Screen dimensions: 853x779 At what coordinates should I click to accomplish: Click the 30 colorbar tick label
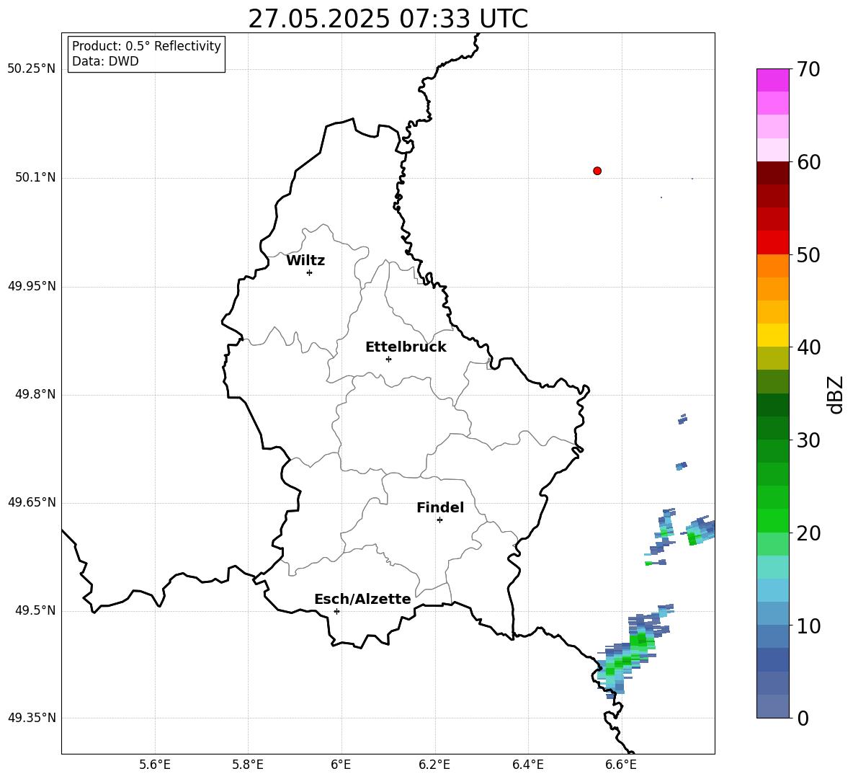click(808, 440)
